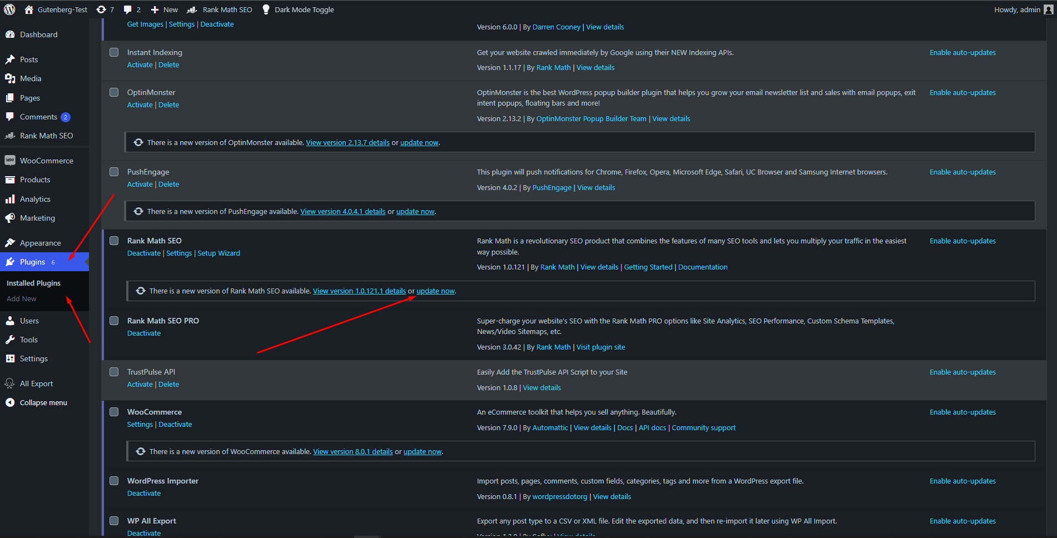Go to Appearance in the sidebar
Screen dimensions: 1057x538
point(40,243)
